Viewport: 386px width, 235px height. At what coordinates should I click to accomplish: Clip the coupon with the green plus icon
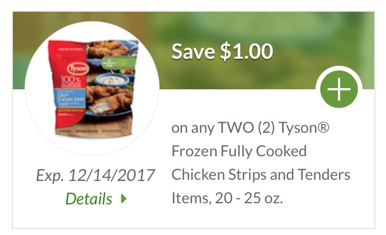click(x=338, y=89)
